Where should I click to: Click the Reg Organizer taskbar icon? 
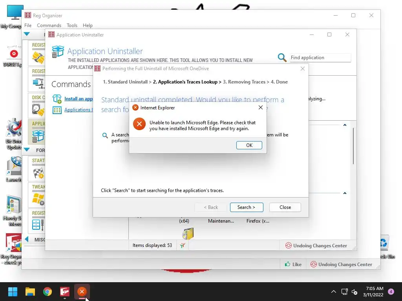pyautogui.click(x=65, y=292)
